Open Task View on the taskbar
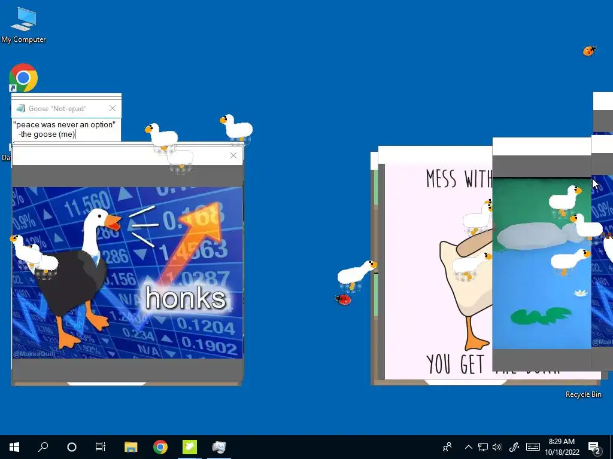The image size is (613, 459). (101, 447)
